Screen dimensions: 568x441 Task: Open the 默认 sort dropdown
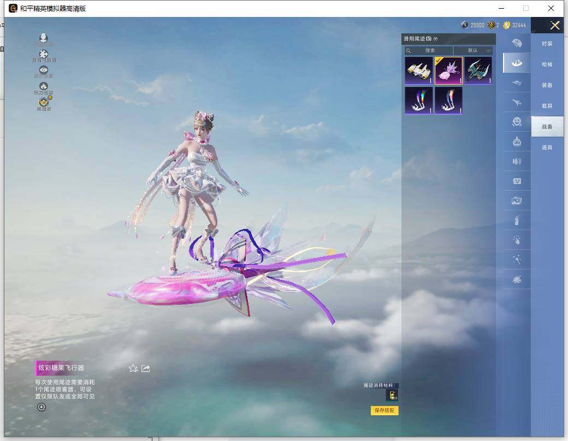tap(474, 50)
